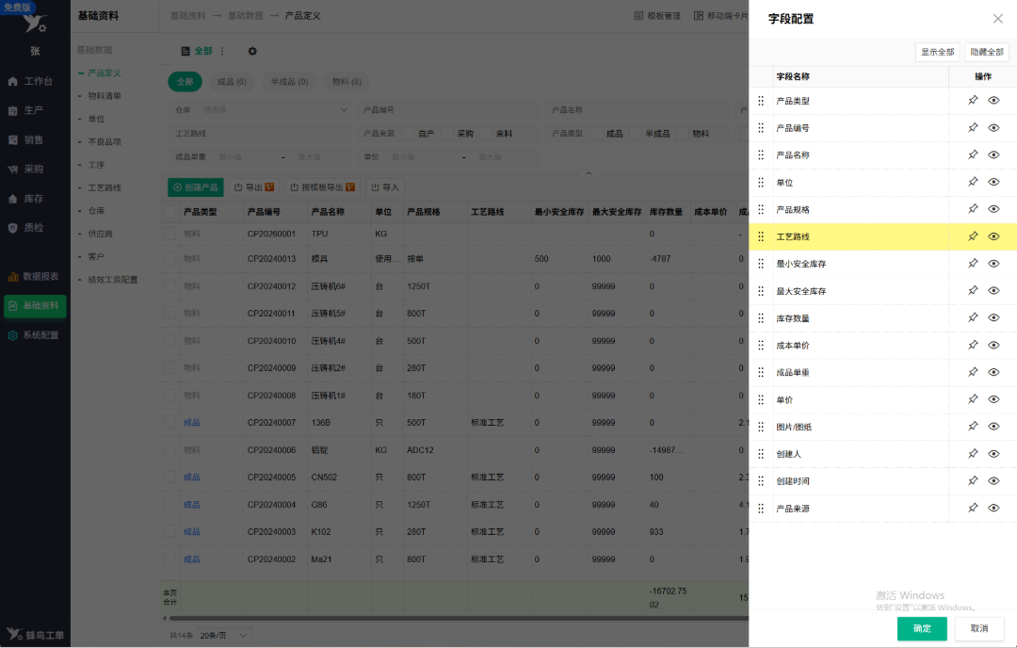Image resolution: width=1017 pixels, height=648 pixels.
Task: Open page size 20条/页 dropdown
Action: coord(224,636)
